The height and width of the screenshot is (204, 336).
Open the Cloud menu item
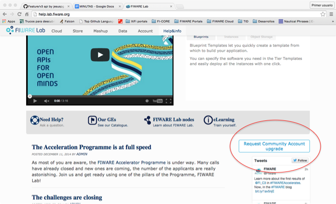click(56, 31)
